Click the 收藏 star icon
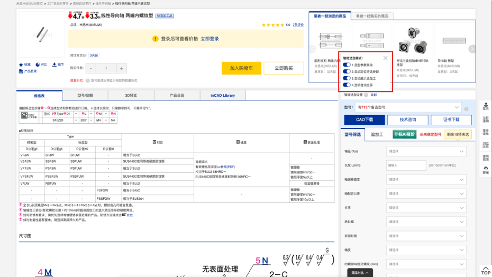This screenshot has width=492, height=277. [x=21, y=64]
